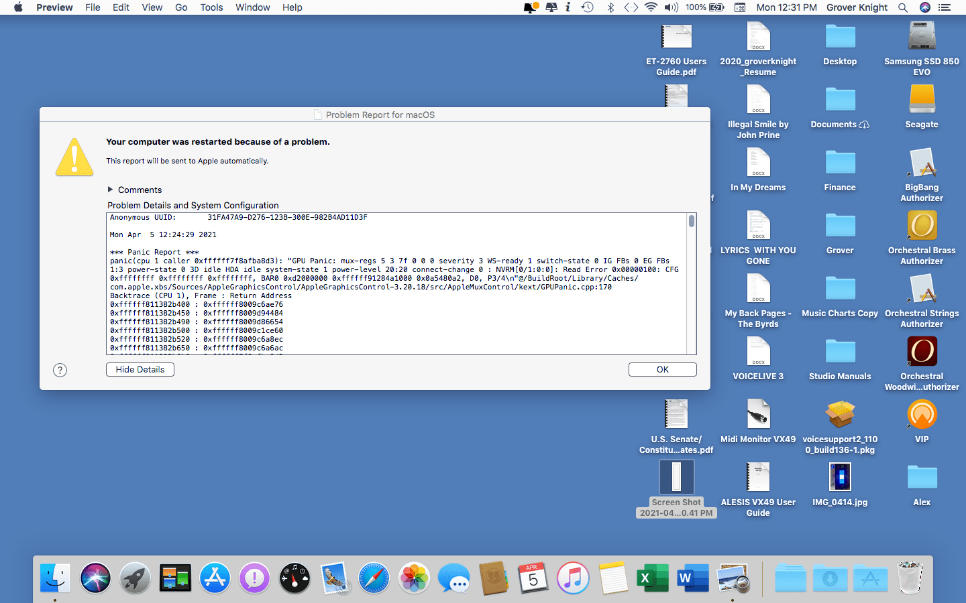Click the help question mark in the dialog

coord(60,369)
